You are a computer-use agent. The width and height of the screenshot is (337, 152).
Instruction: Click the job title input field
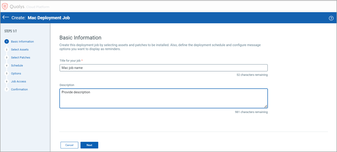(163, 68)
